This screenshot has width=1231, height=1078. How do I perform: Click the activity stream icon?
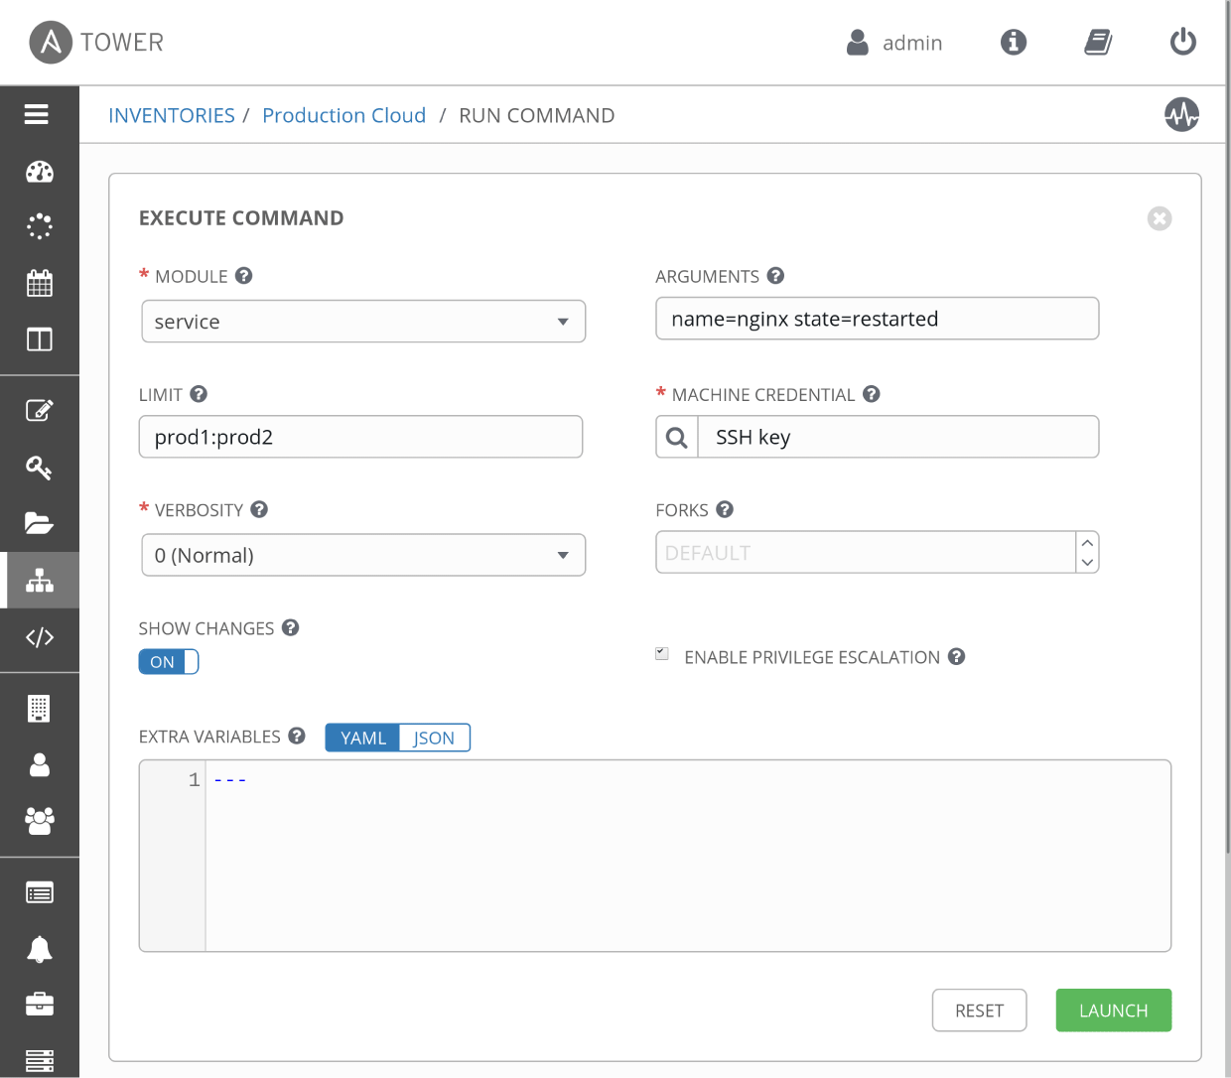point(1181,115)
